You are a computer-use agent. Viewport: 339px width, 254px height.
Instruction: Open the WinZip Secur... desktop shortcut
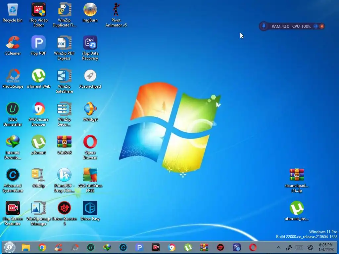click(x=64, y=114)
